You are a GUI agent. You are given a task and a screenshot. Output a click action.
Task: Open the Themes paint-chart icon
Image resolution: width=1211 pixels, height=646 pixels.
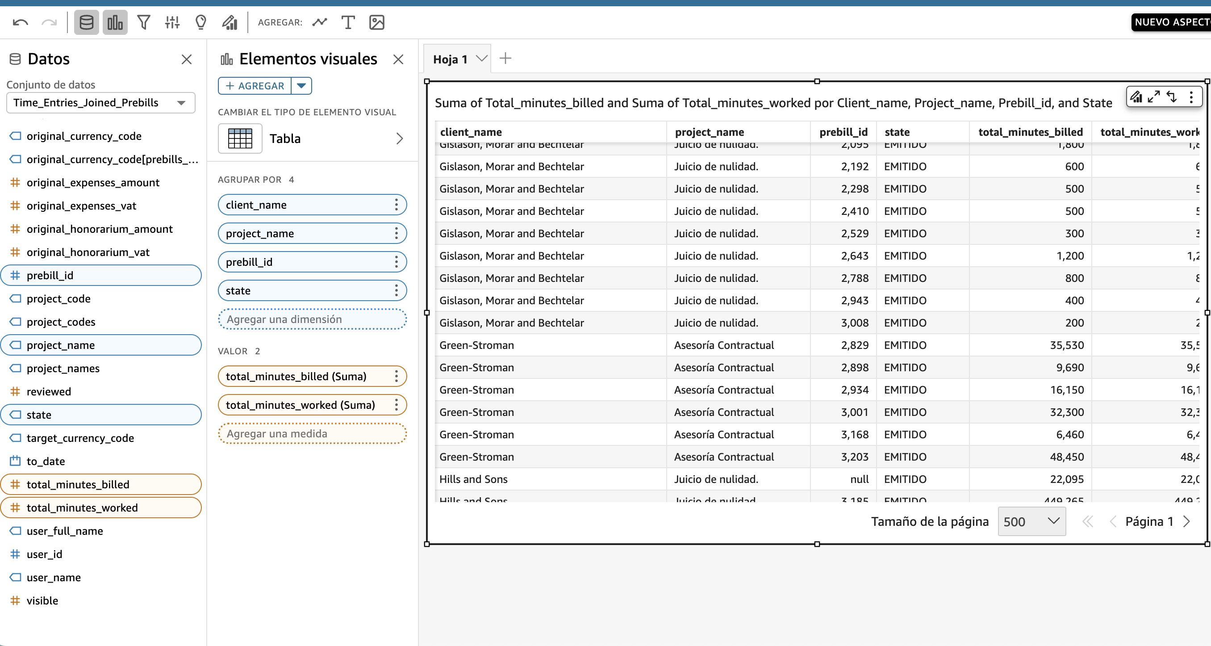click(x=230, y=22)
